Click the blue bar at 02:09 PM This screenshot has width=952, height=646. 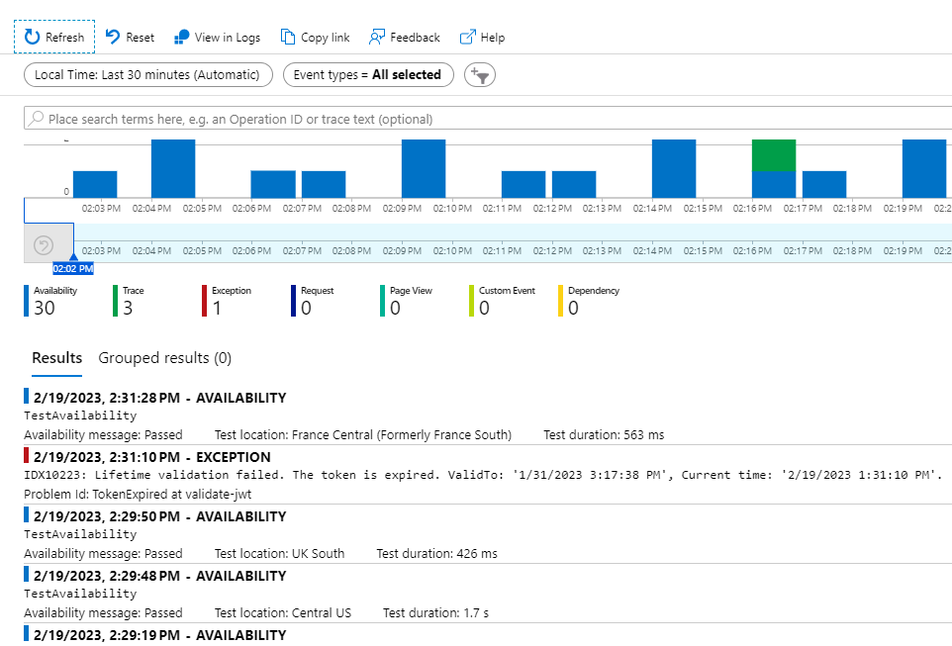pos(424,169)
